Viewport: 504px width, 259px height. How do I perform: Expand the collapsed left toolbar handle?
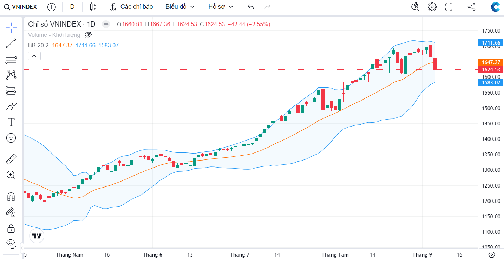click(x=22, y=248)
